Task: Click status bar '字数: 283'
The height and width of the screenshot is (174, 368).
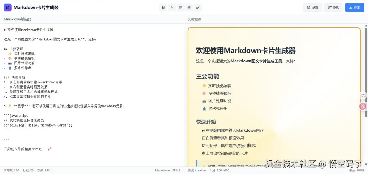Action: click(x=43, y=170)
